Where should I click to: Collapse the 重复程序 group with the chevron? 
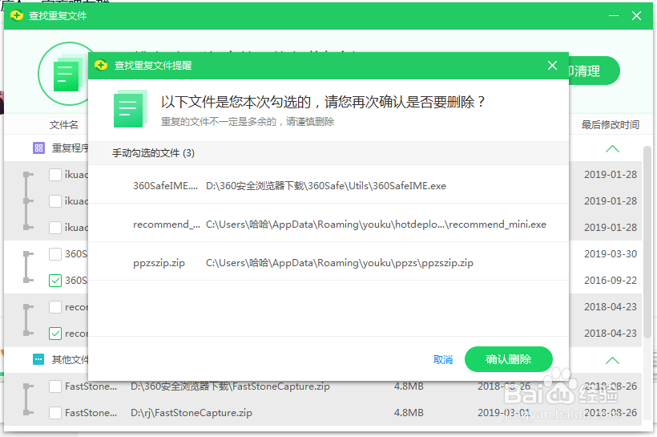click(612, 149)
